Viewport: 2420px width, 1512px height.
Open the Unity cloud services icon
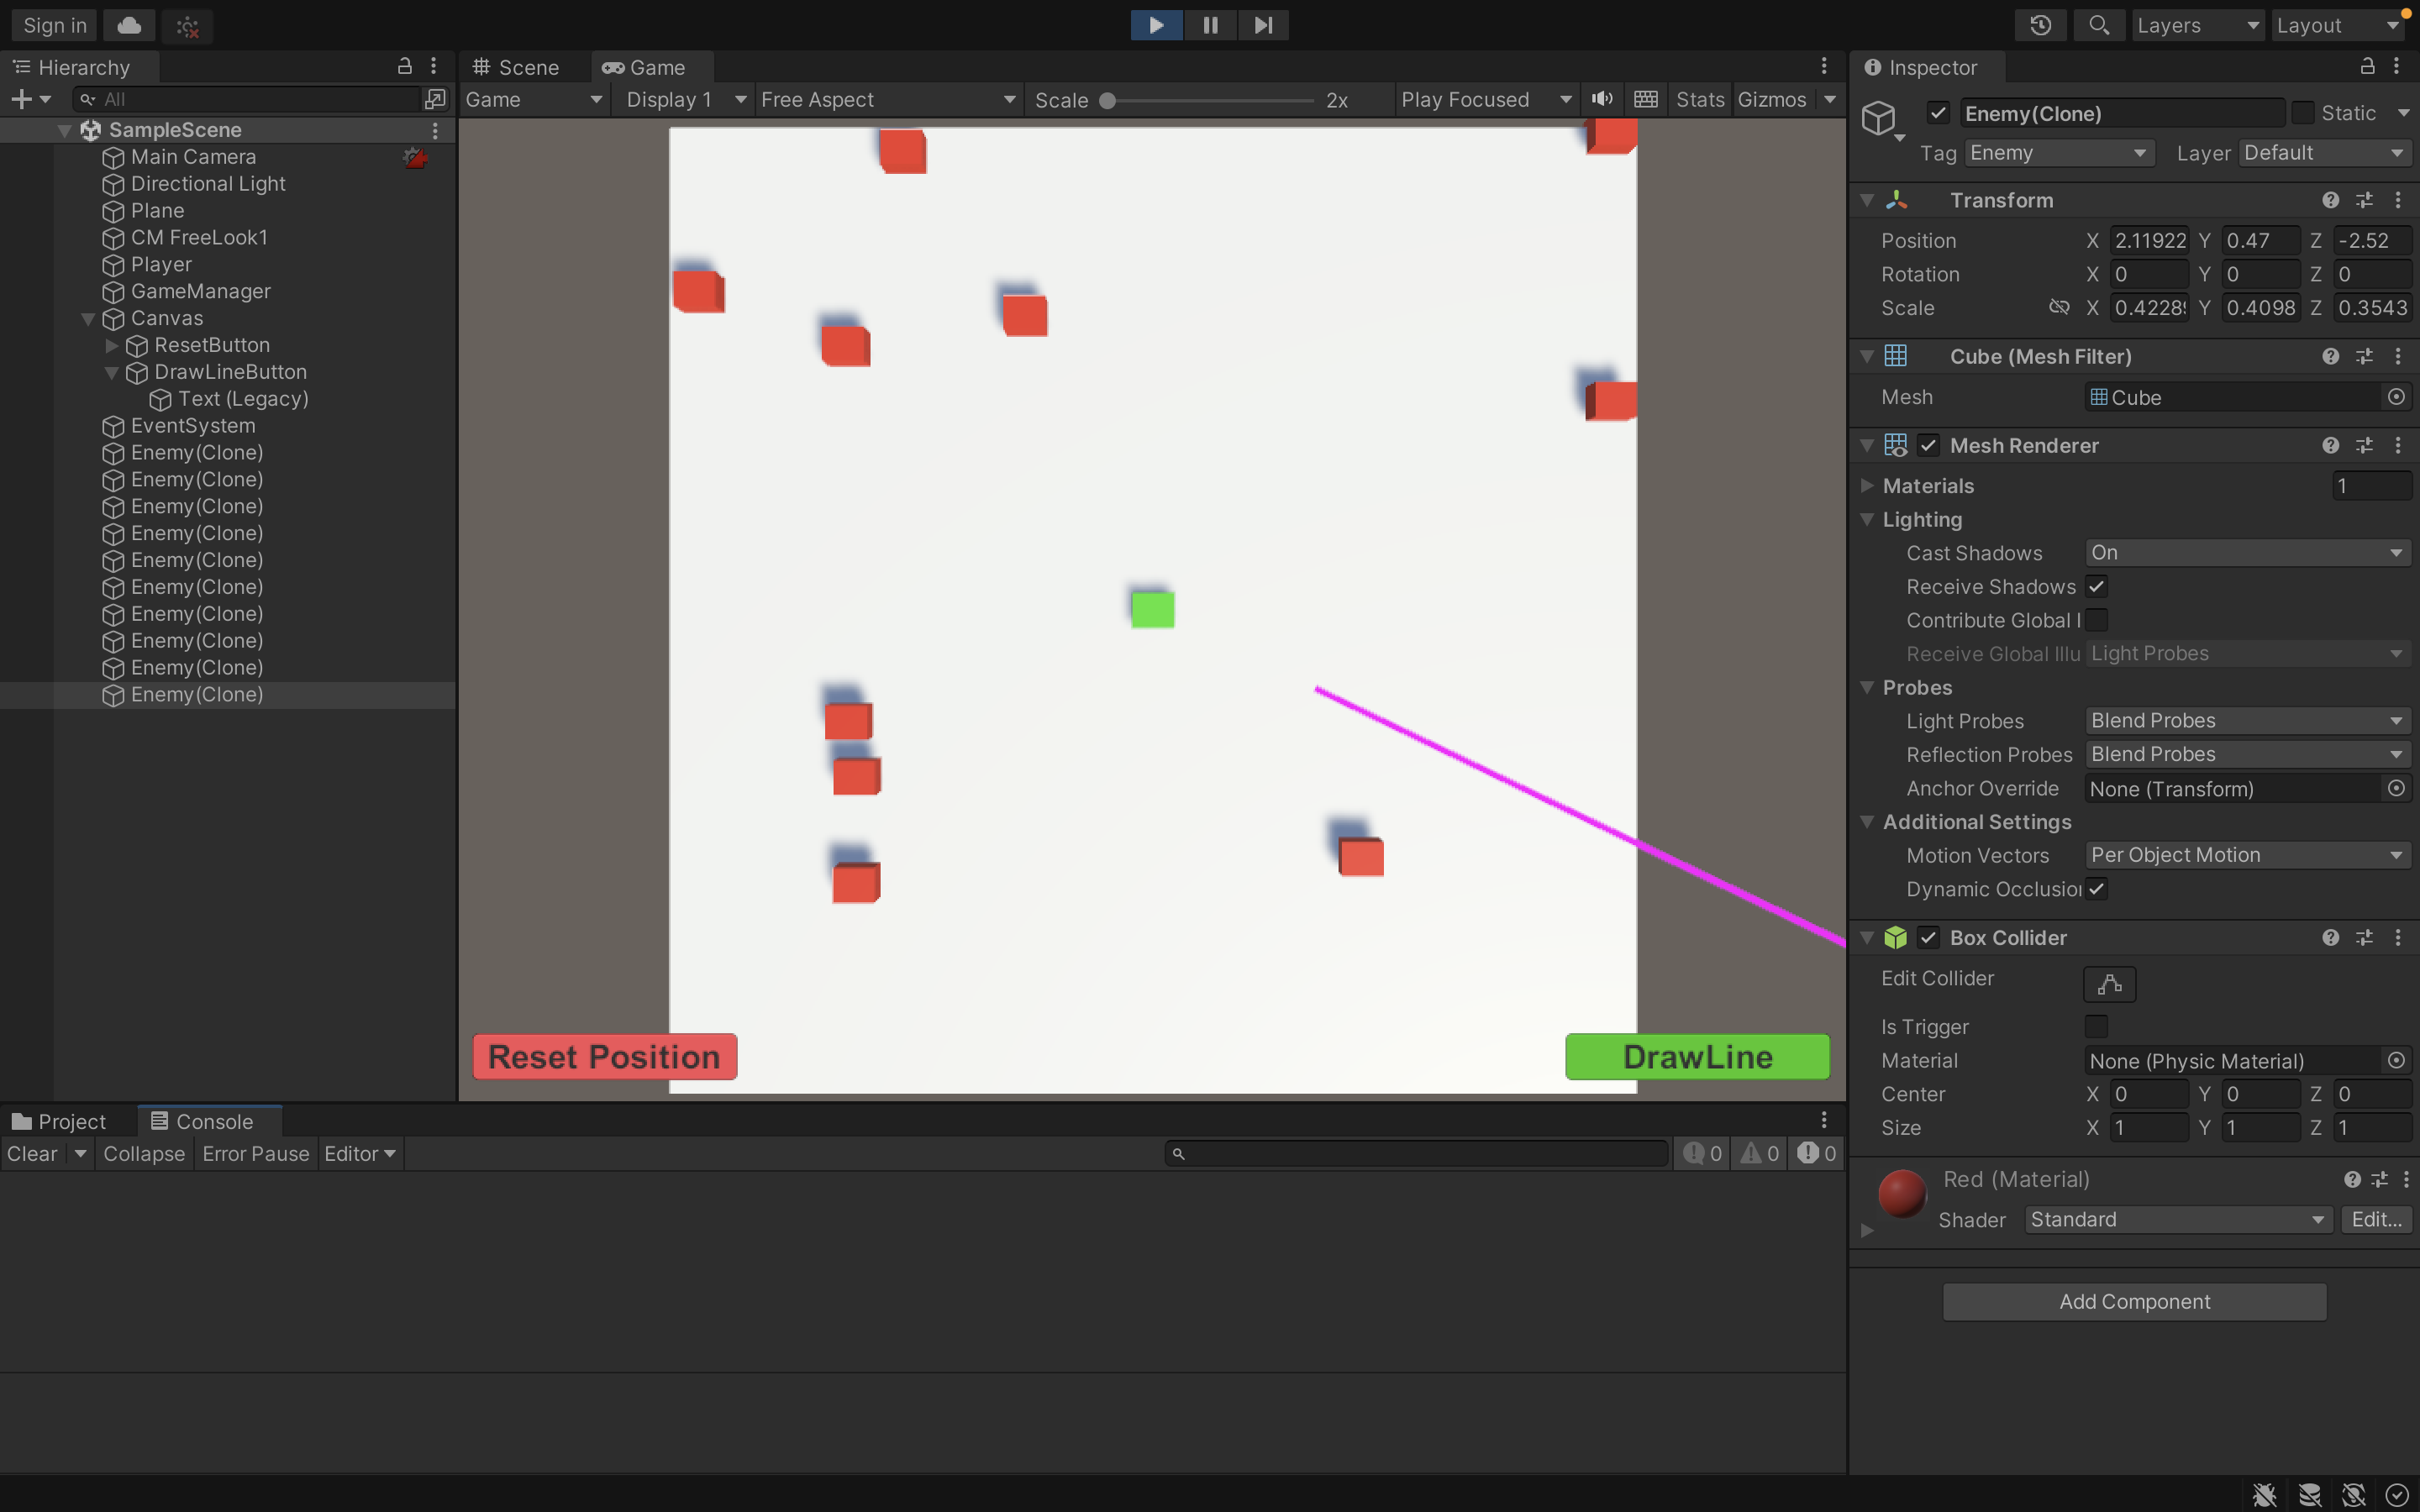129,25
